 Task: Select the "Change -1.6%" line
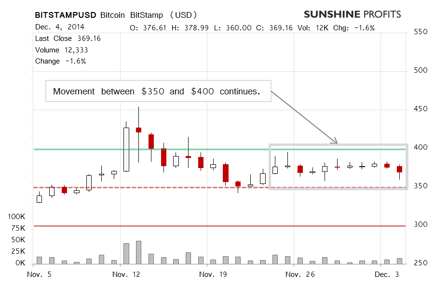coord(61,61)
